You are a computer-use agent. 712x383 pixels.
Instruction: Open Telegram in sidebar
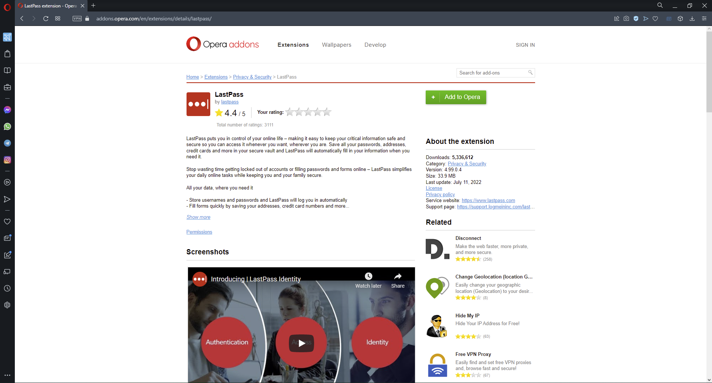coord(7,143)
